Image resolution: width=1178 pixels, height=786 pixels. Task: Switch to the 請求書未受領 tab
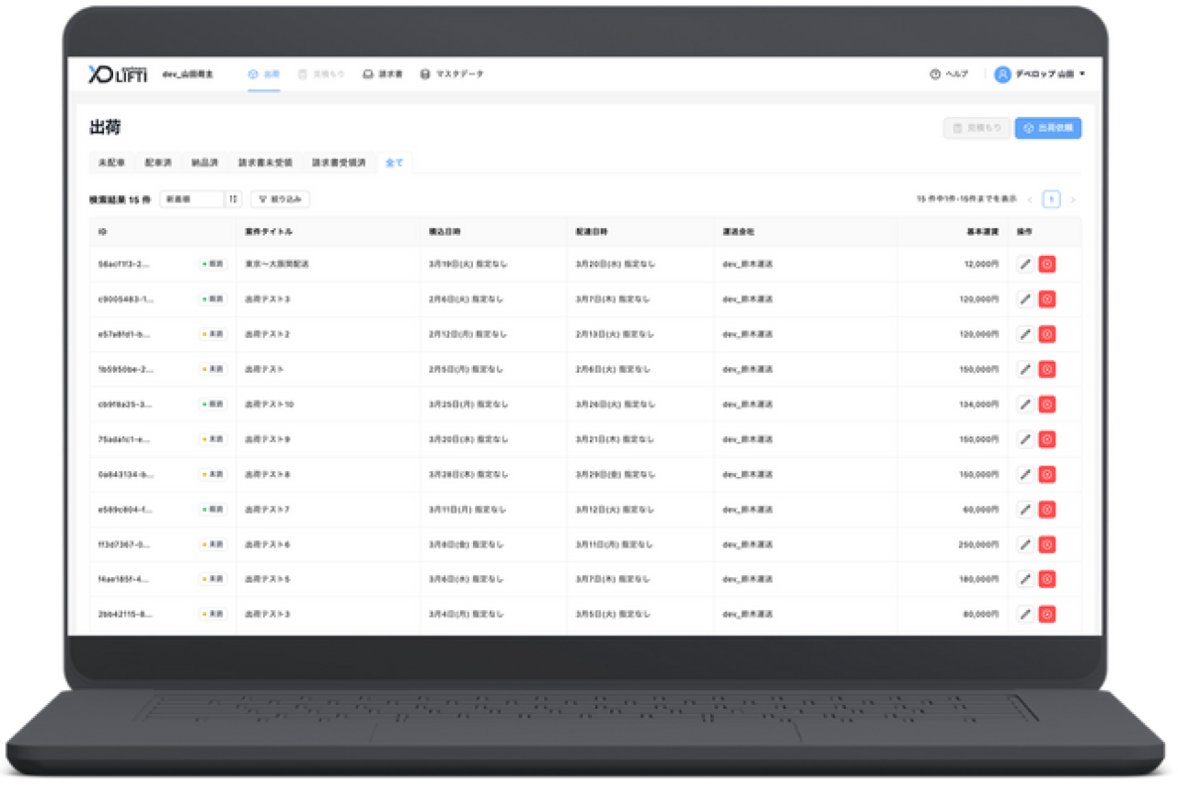[265, 163]
